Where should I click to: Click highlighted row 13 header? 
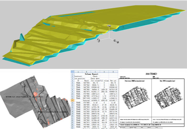(73, 100)
